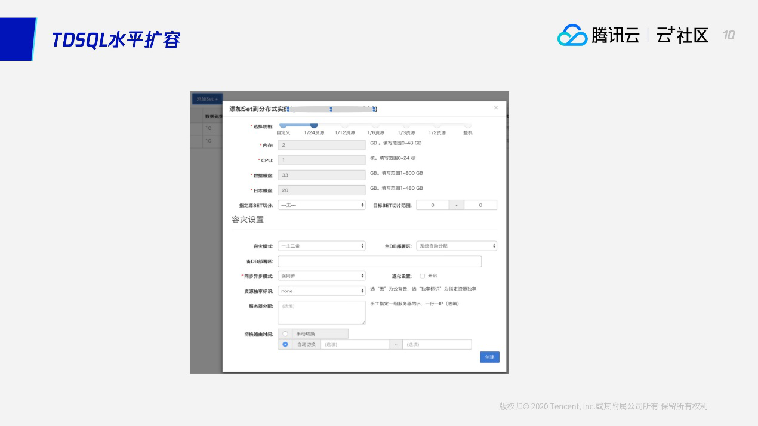Set the spec slider to 1/2资源
Viewport: 758px width, 426px height.
(437, 125)
